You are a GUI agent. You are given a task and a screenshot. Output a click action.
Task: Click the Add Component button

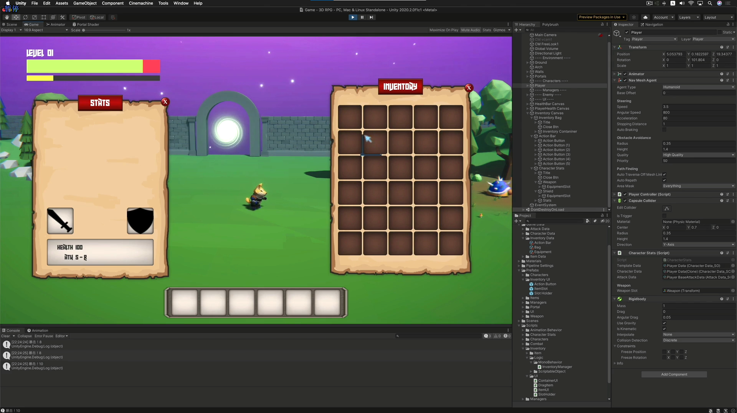[x=674, y=374]
